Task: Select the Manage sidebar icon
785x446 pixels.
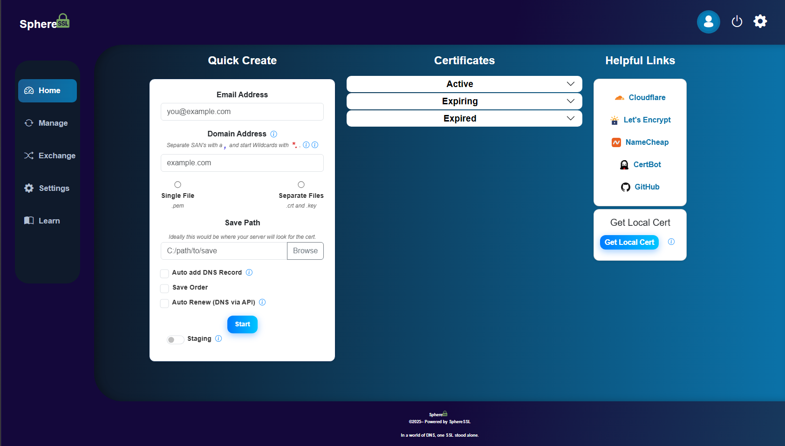Action: click(29, 123)
